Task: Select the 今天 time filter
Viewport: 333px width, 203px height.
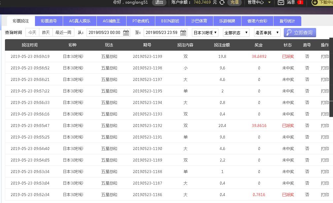Action: 32,33
